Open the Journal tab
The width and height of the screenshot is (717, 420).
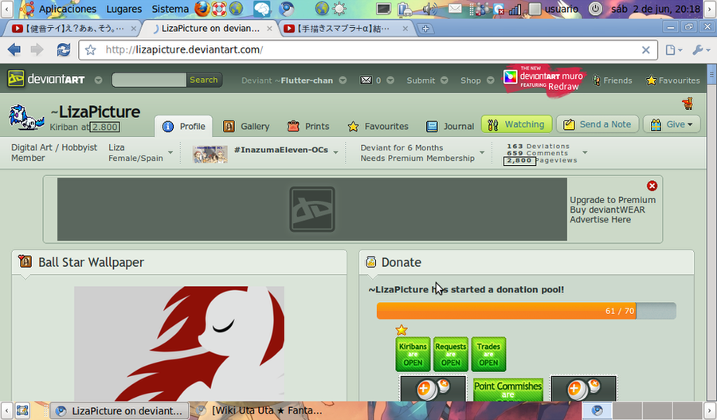tap(450, 126)
